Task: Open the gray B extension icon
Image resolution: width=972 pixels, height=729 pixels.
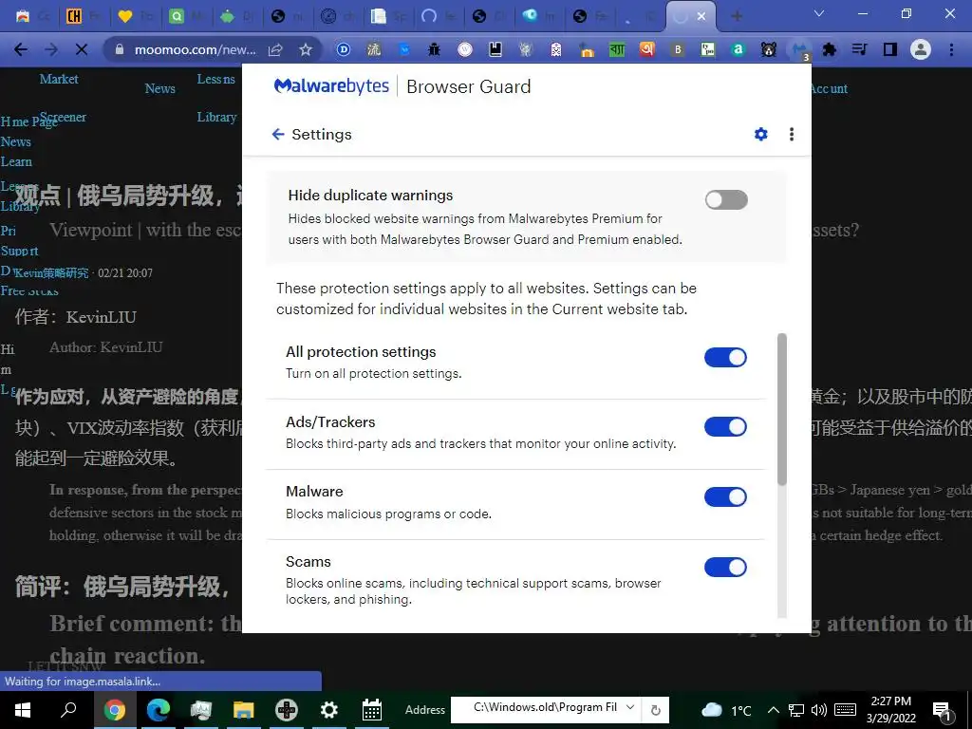Action: 678,49
